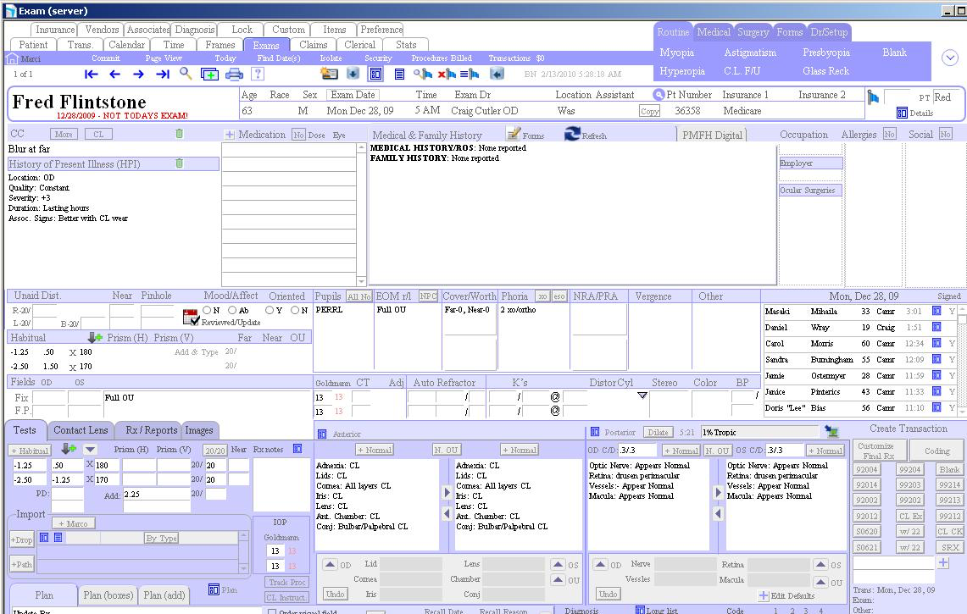Viewport: 967px width, 614px height.
Task: Select the print icon on the toolbar
Action: (232, 74)
